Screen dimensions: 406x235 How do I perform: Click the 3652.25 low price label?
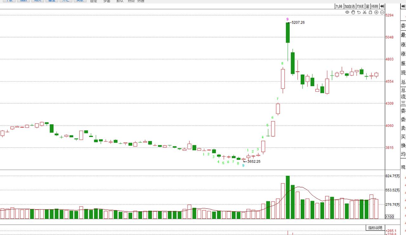tap(254, 161)
